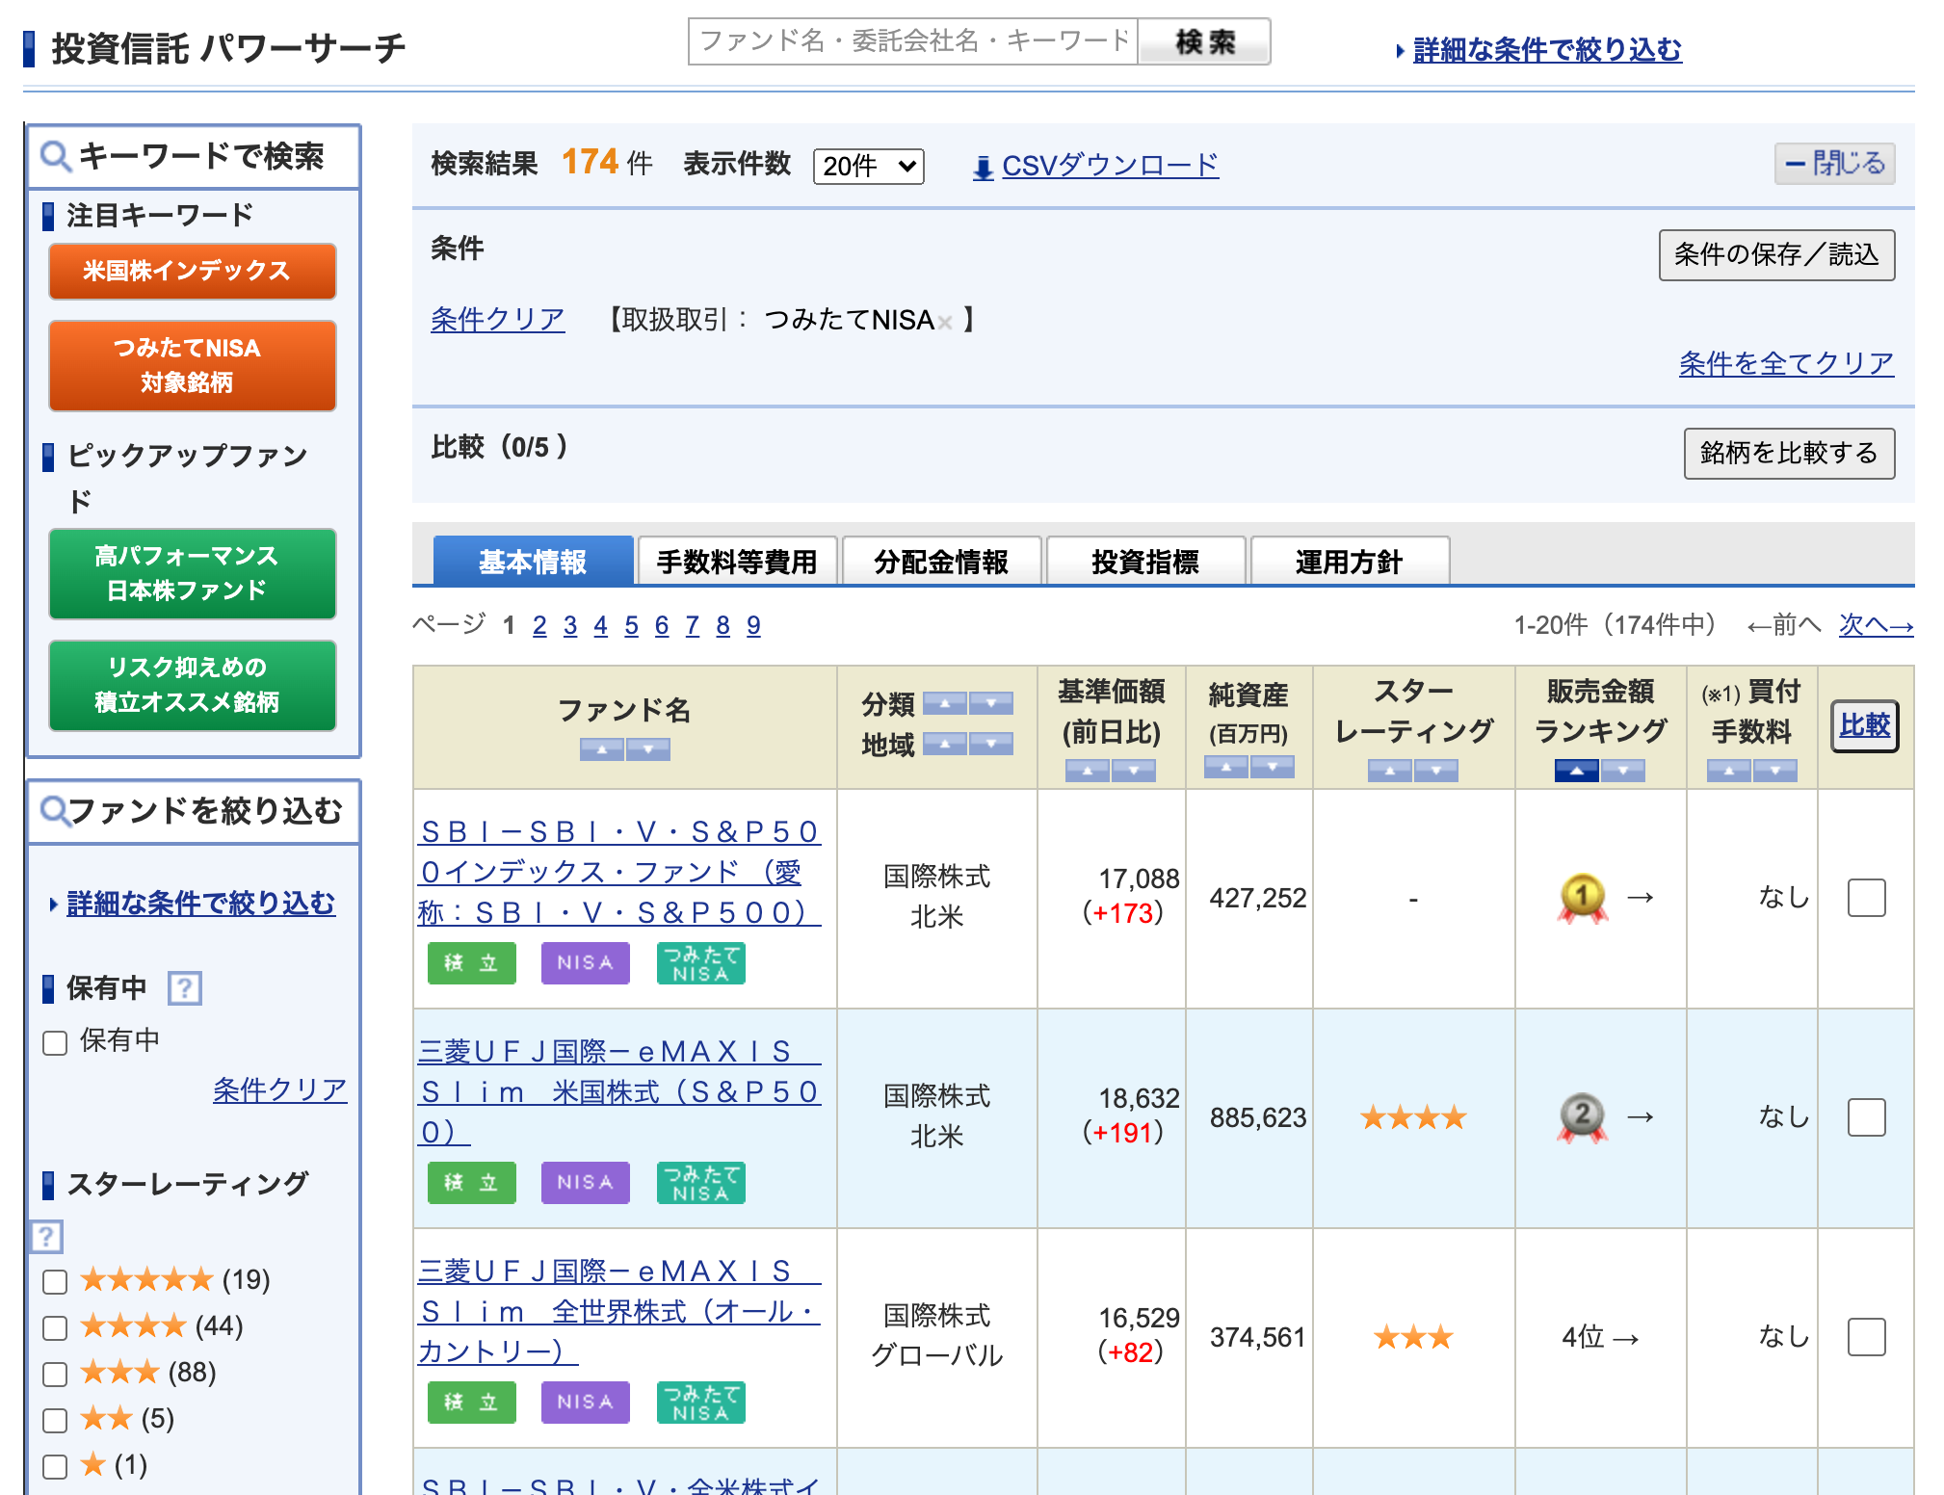
Task: Sort fund name ascending arrow
Action: (x=602, y=748)
